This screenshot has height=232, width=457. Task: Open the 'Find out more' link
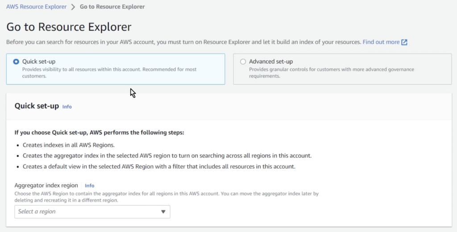[x=381, y=42]
